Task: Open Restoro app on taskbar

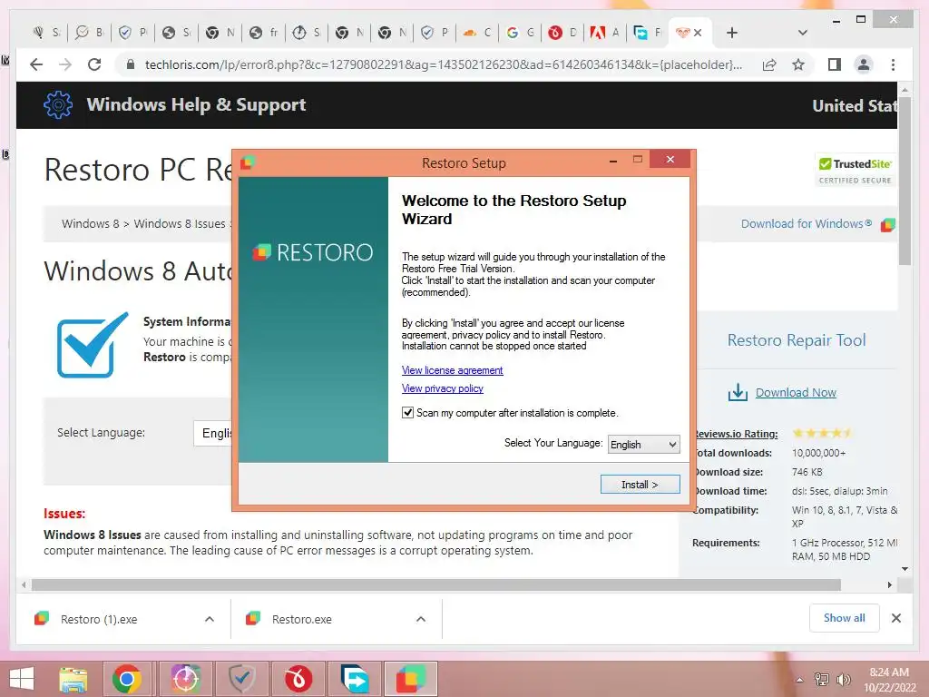Action: (x=411, y=679)
